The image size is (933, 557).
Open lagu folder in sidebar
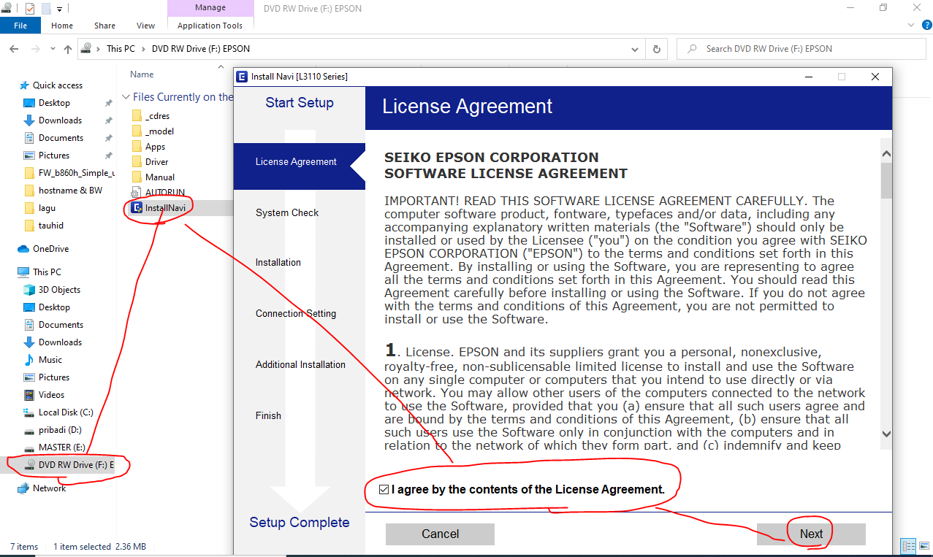pos(47,208)
